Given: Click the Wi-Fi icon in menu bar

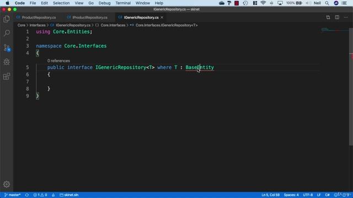Looking at the screenshot, I should click(263, 3).
